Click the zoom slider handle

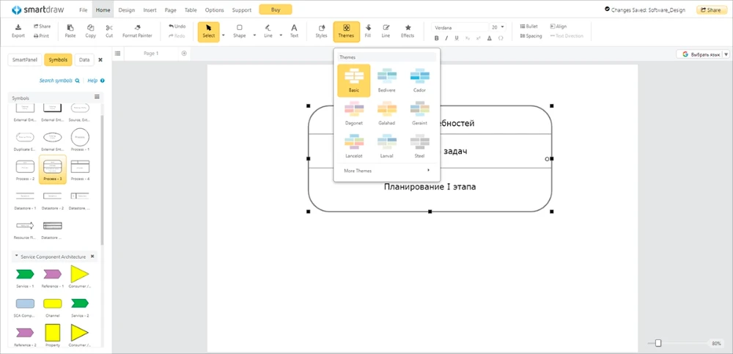pyautogui.click(x=658, y=343)
